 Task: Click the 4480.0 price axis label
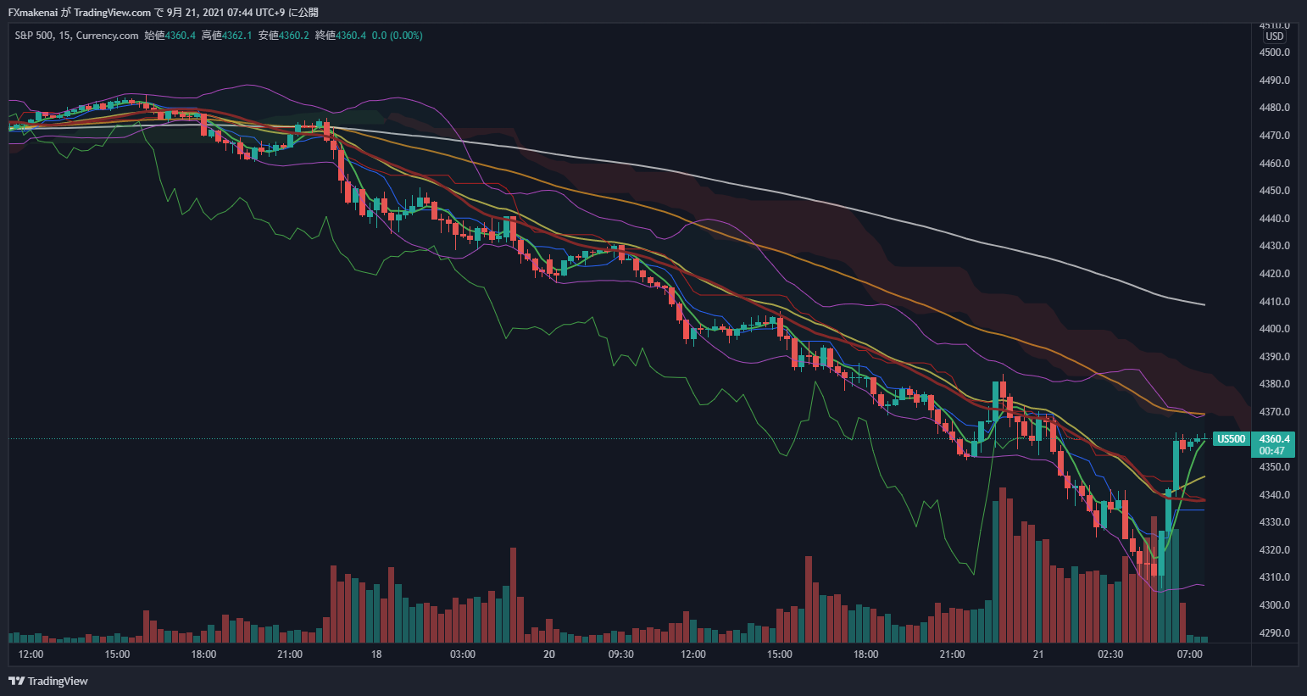tap(1275, 108)
